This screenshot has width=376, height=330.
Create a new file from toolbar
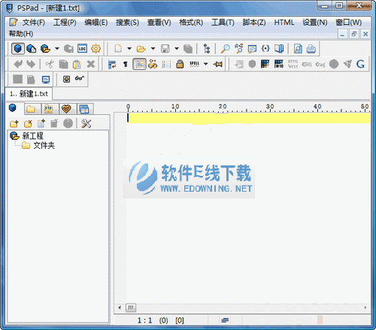tap(118, 49)
